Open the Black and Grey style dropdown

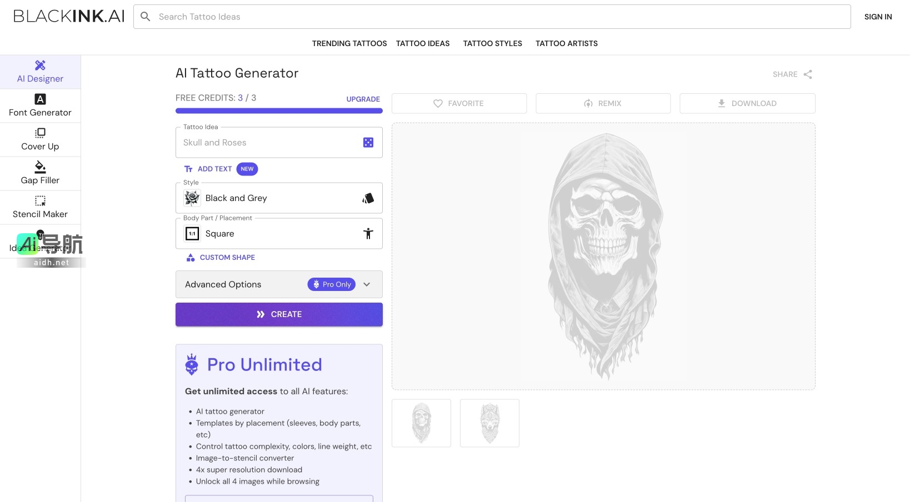(x=279, y=198)
